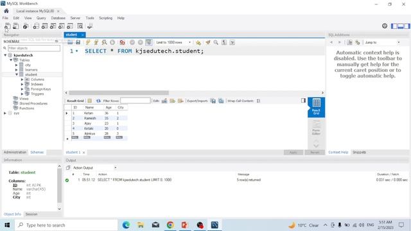Open the object inspector info icon

26,26
